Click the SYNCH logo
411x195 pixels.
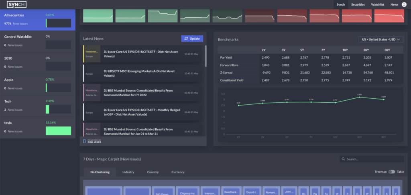pyautogui.click(x=16, y=4)
